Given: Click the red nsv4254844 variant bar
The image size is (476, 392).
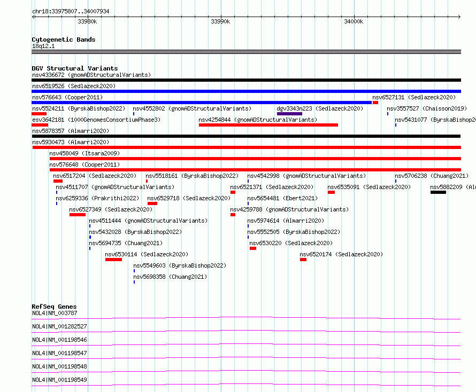Looking at the screenshot, I should point(268,125).
